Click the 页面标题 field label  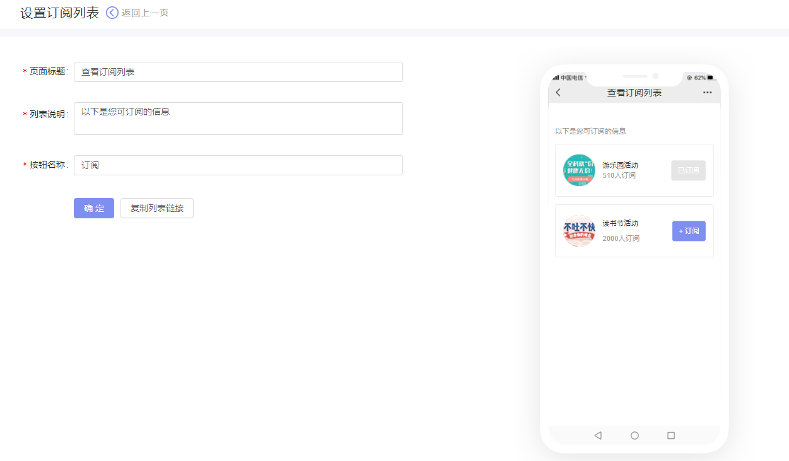(x=47, y=72)
